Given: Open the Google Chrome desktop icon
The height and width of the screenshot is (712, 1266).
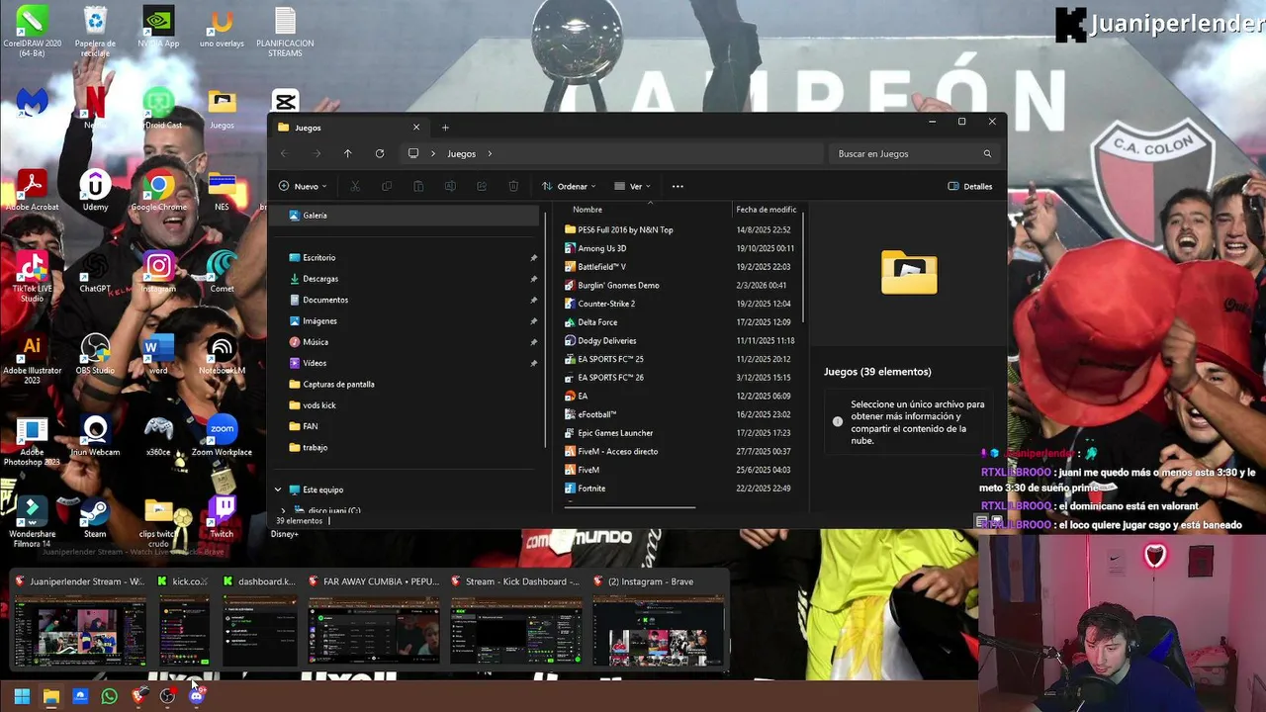Looking at the screenshot, I should 158,191.
